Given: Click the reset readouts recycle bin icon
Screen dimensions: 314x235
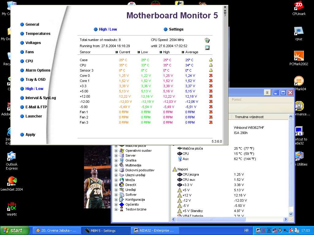Looking at the screenshot, I should click(207, 40).
